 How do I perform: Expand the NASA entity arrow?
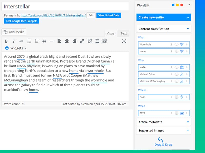click(x=187, y=67)
